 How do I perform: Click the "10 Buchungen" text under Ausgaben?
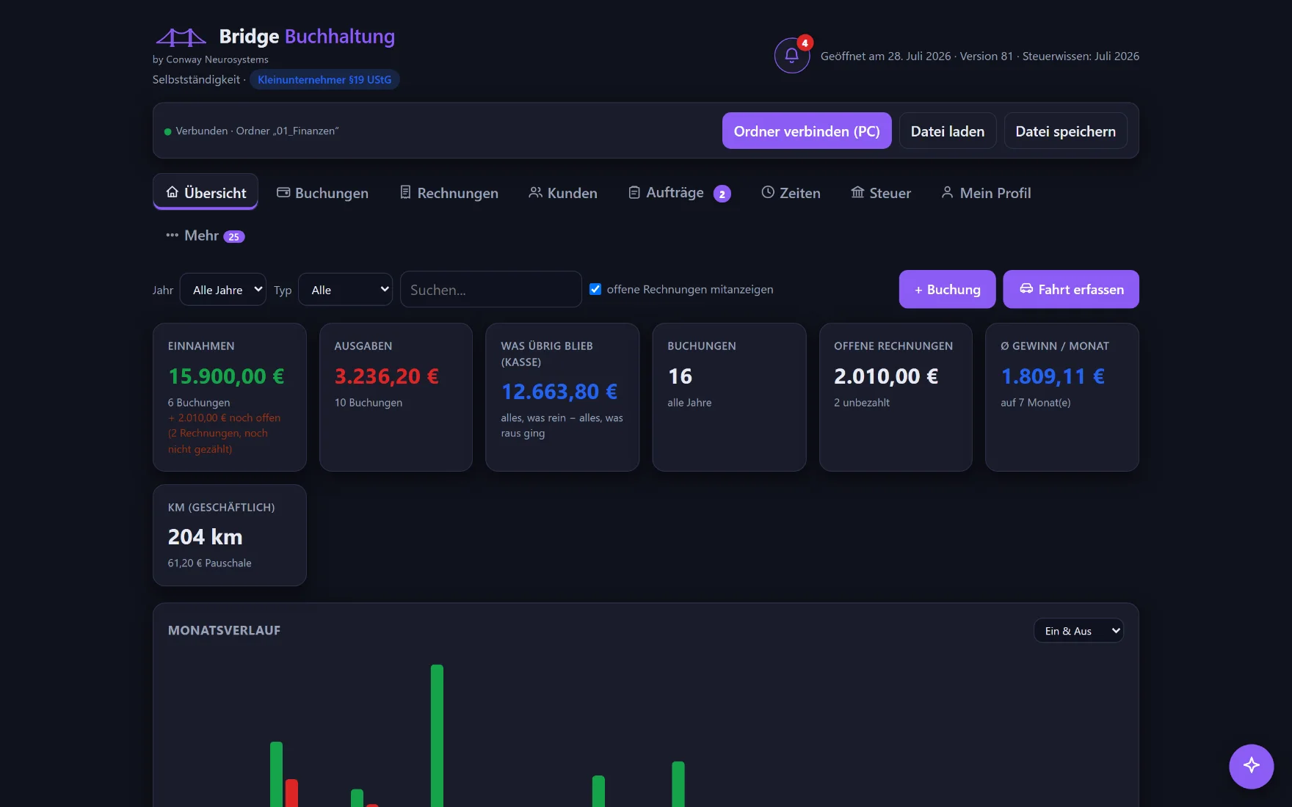[x=369, y=402]
